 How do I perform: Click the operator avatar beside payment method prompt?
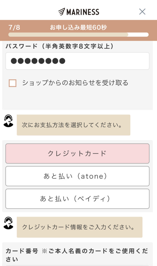click(8, 121)
